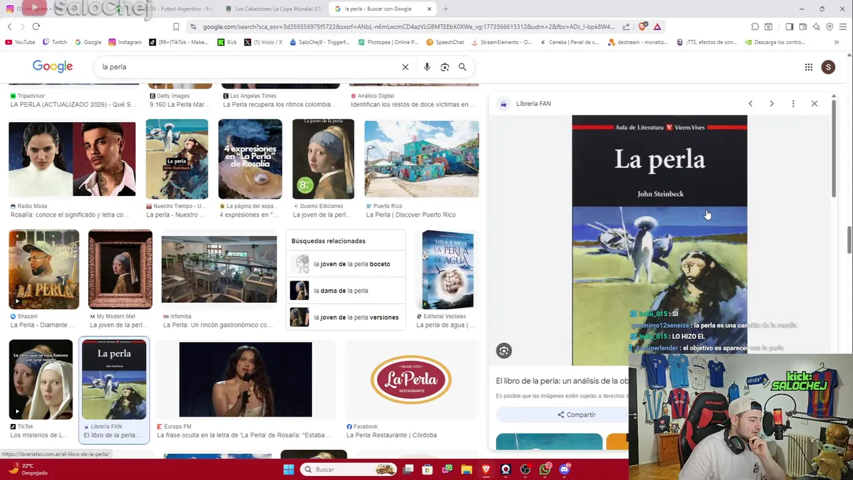The image size is (853, 480).
Task: Open OBS Studio from taskbar
Action: [525, 469]
